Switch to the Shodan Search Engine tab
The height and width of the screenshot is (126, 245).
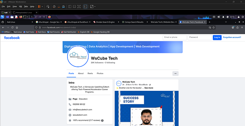[106, 22]
